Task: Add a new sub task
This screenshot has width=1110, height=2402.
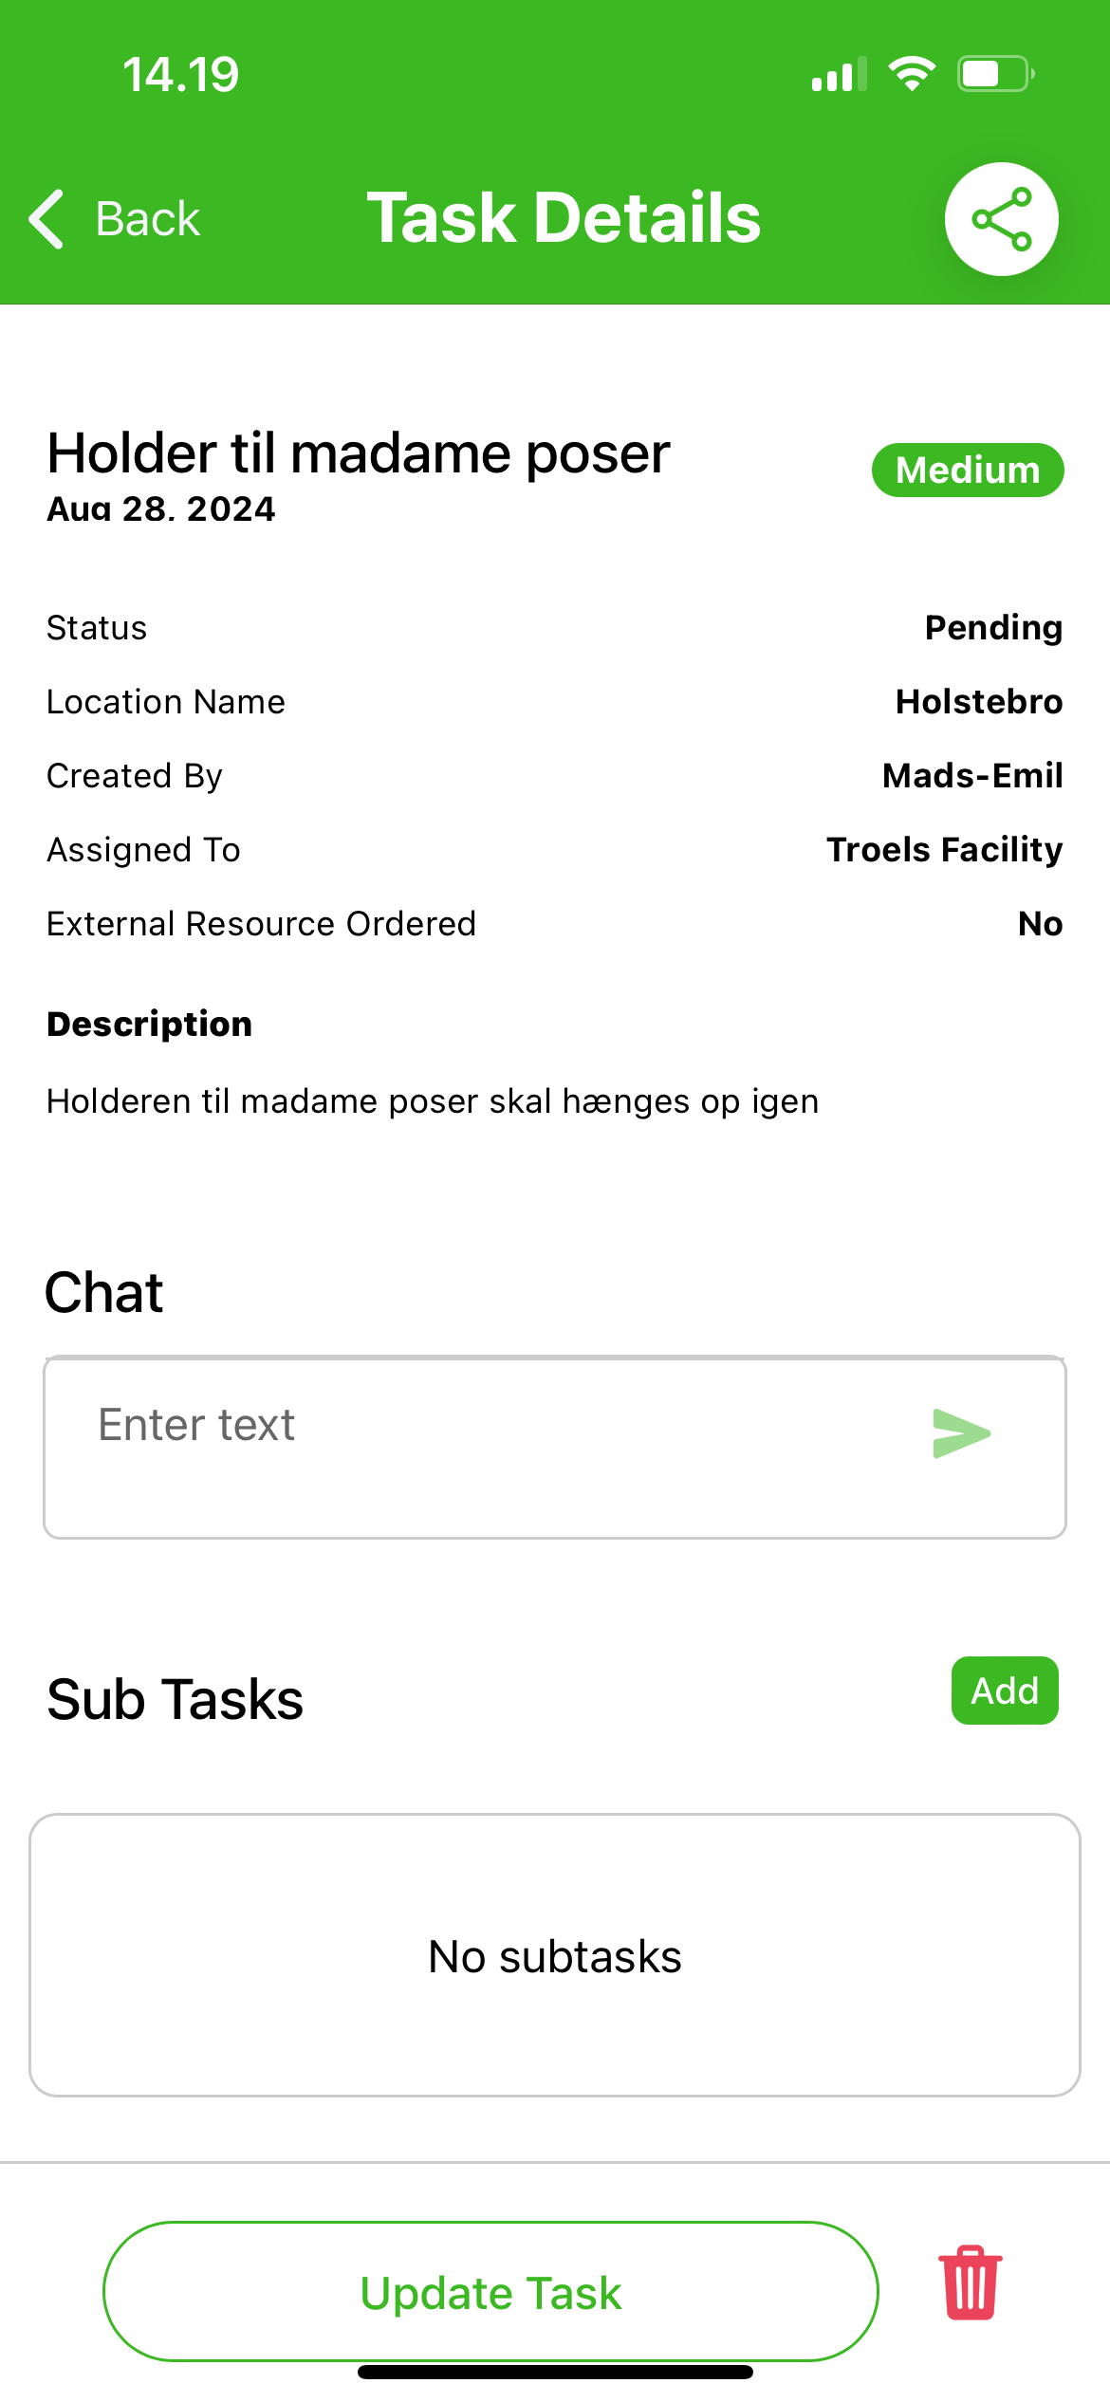Action: click(1004, 1691)
